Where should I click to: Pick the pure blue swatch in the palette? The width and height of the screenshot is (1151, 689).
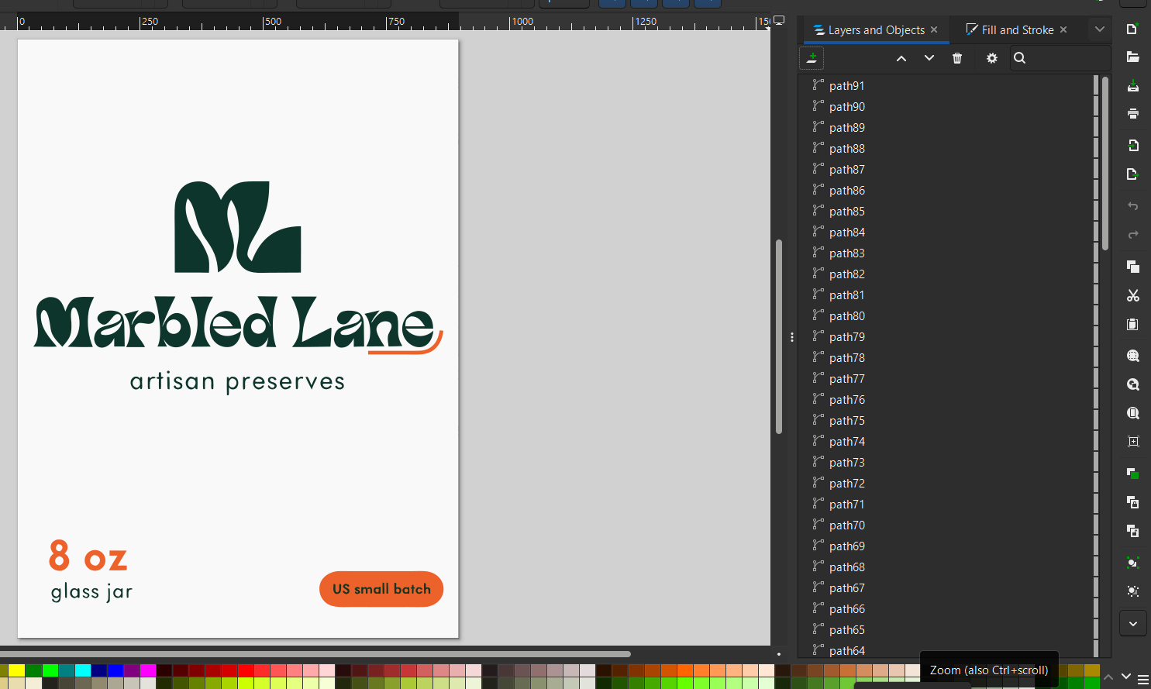(115, 670)
